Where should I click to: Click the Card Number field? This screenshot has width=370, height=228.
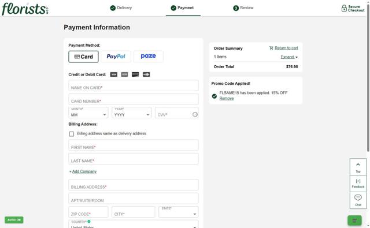134,99
